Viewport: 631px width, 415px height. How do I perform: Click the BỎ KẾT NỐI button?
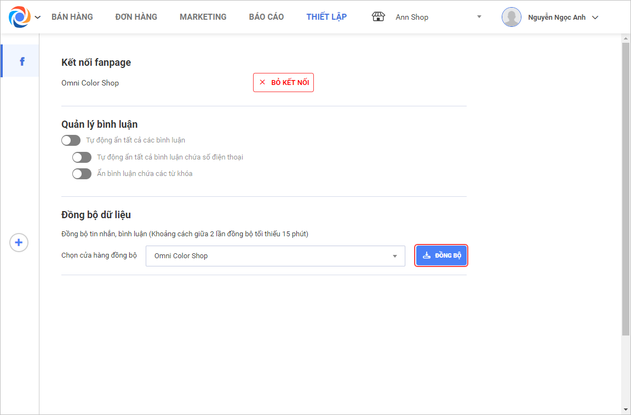tap(283, 83)
